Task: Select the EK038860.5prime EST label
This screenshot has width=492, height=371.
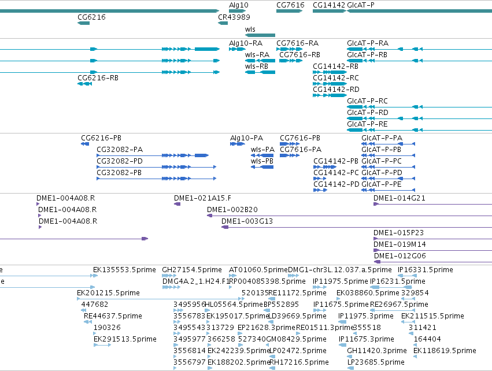Action: pos(368,293)
